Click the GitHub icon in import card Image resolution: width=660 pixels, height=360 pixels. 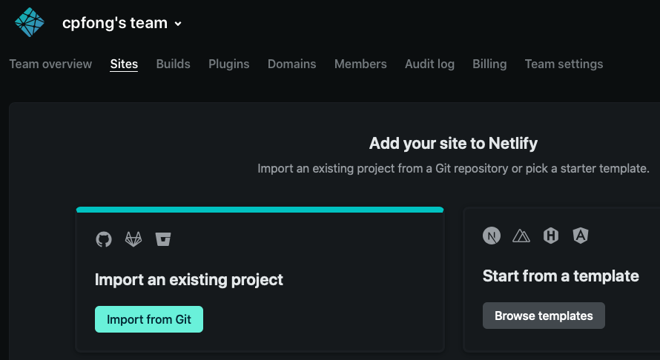click(x=104, y=239)
